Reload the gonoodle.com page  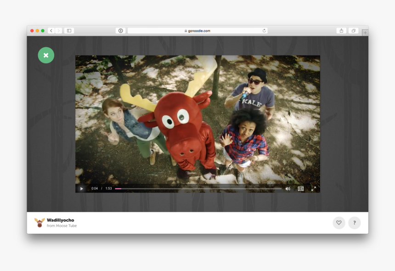[x=264, y=31]
